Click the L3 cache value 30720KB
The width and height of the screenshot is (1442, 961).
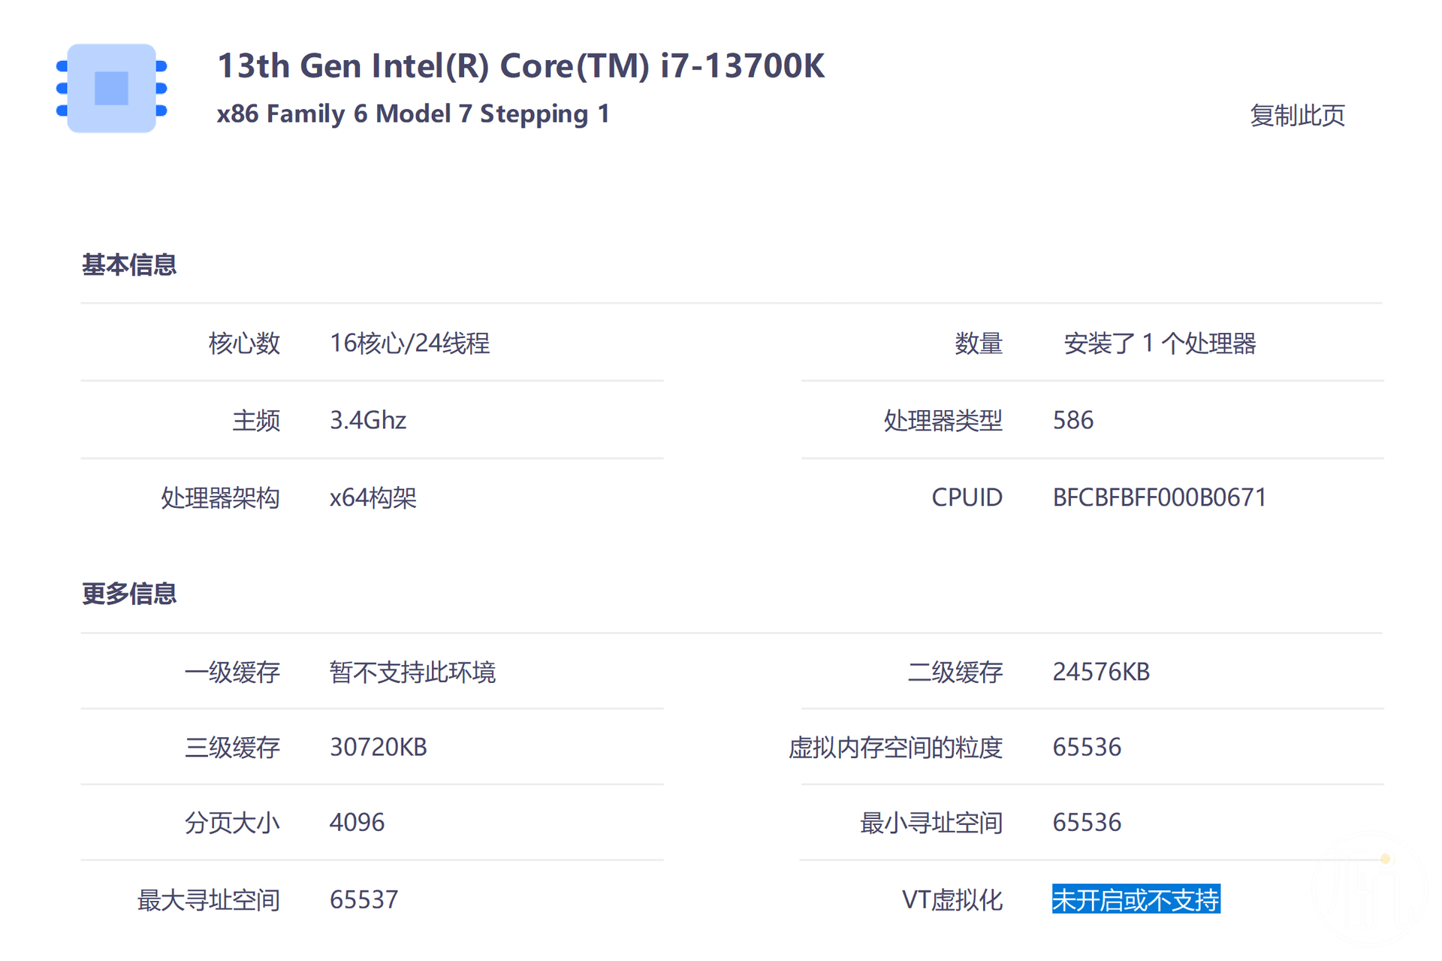(x=378, y=747)
